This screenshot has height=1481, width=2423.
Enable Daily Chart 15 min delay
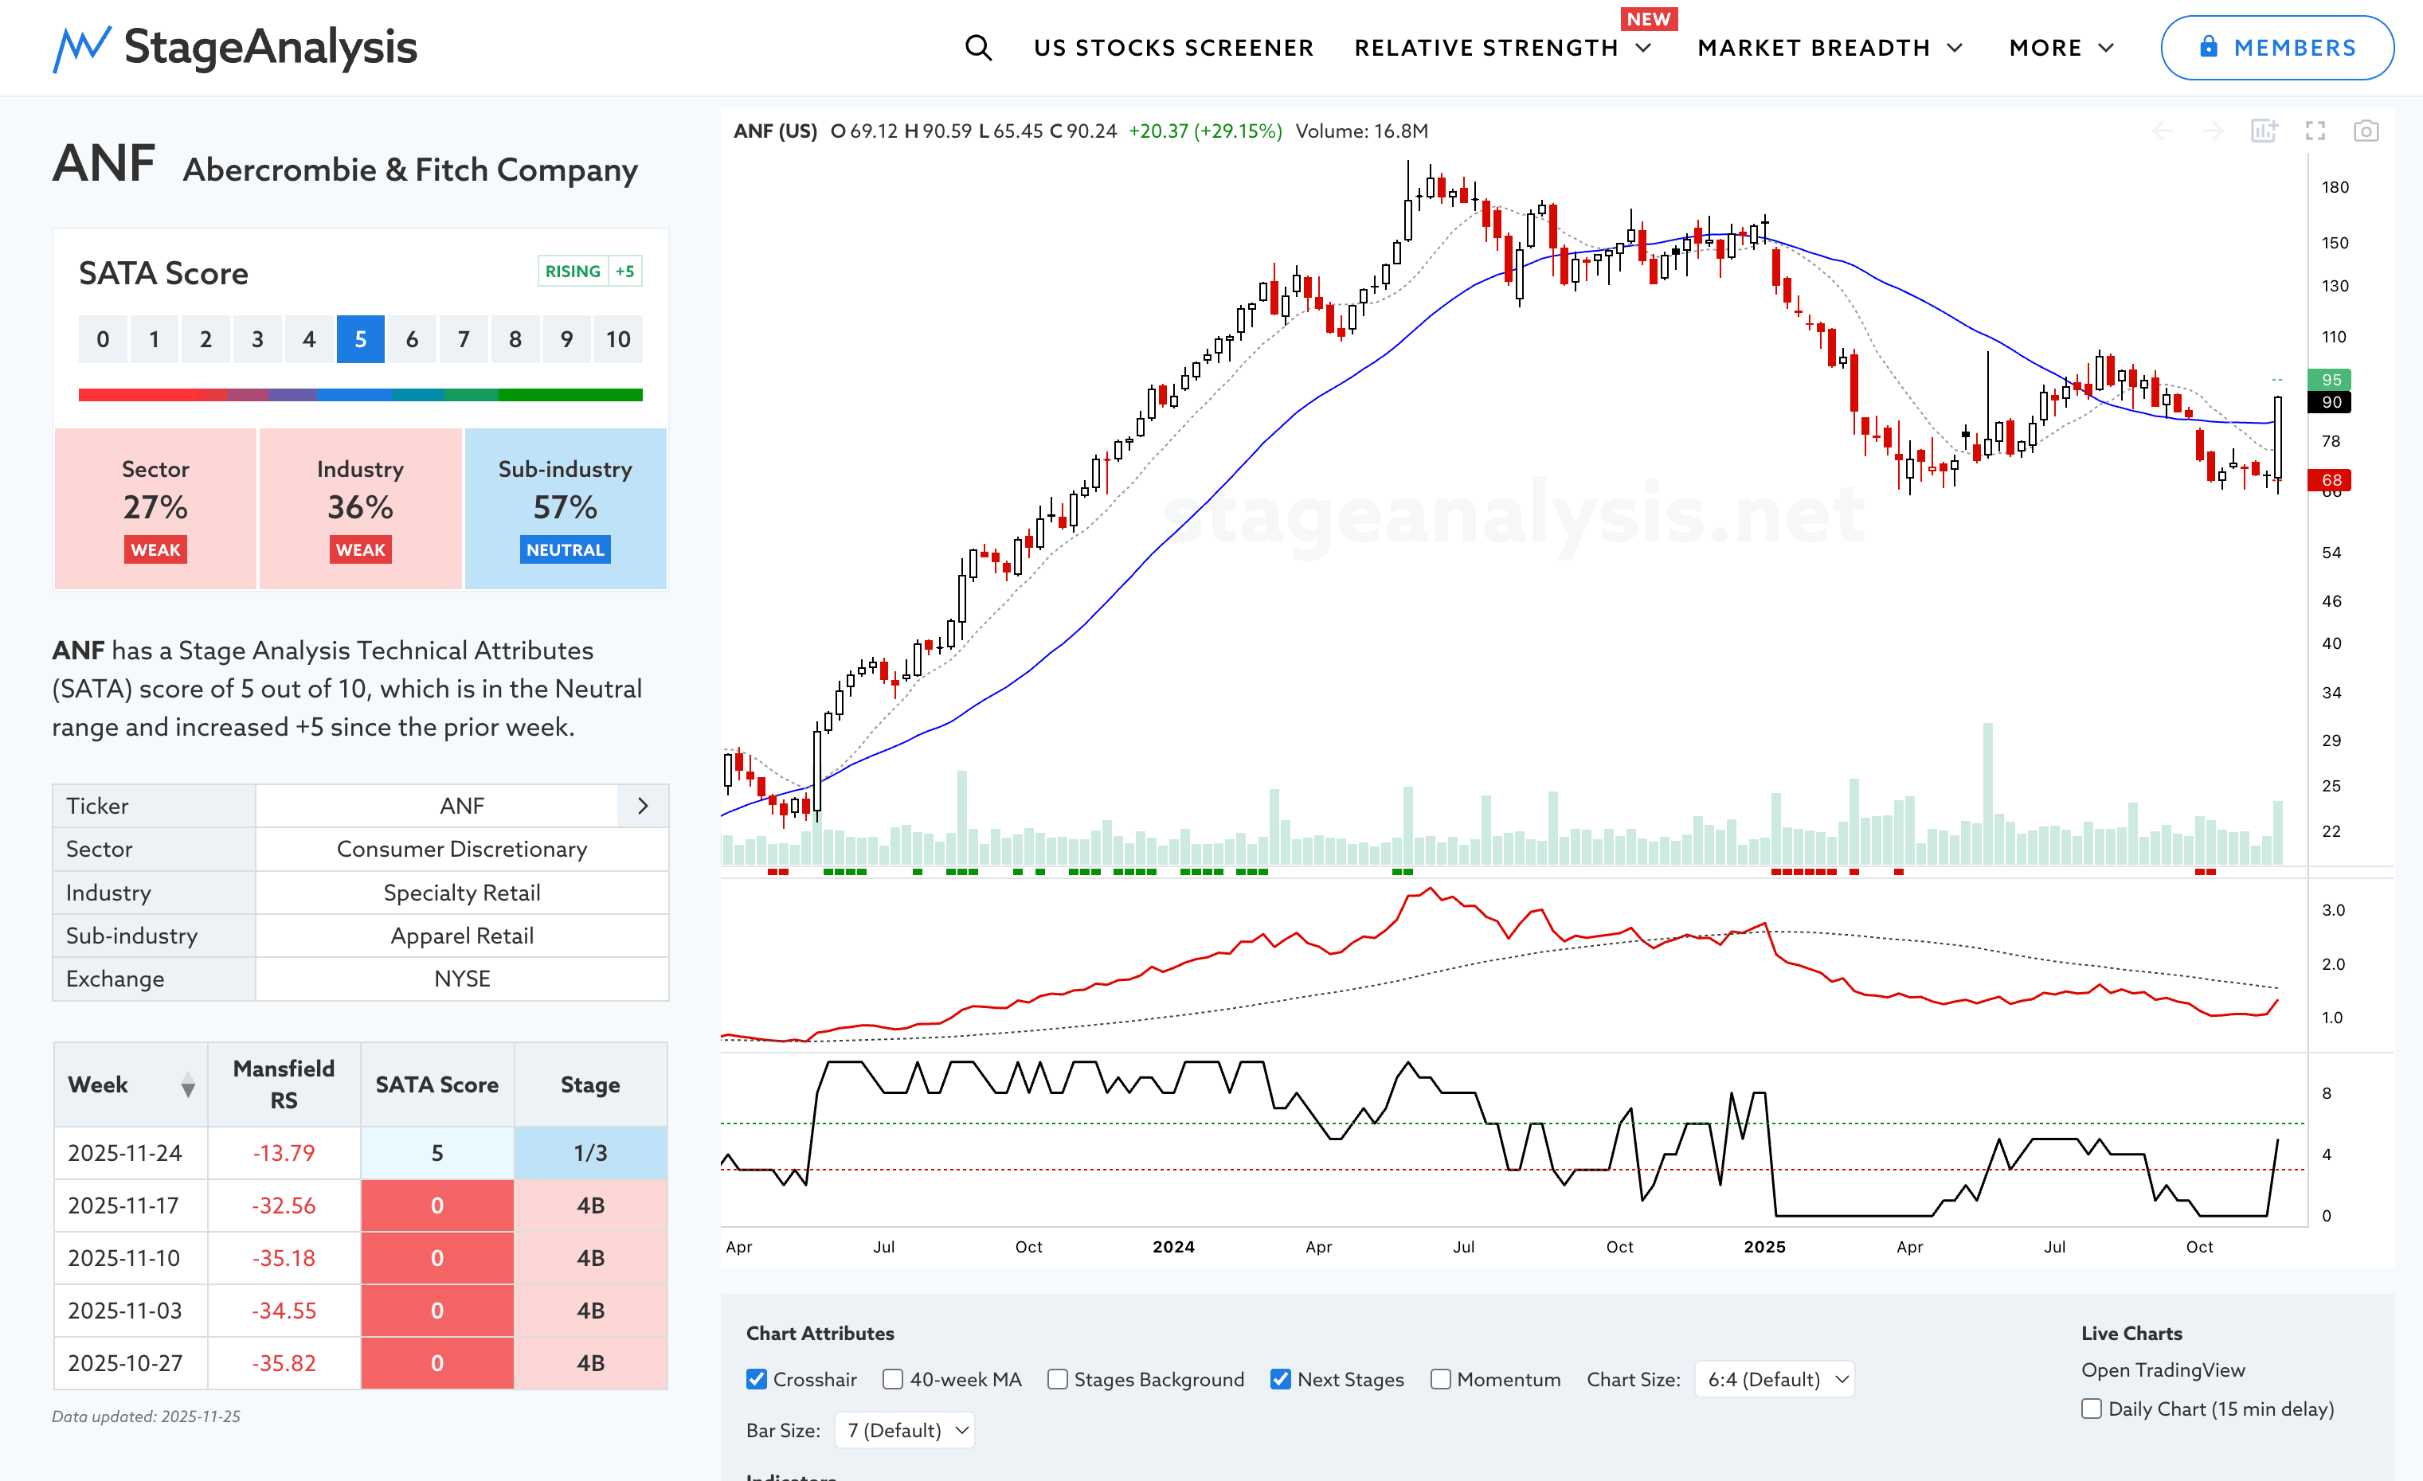[x=2092, y=1409]
